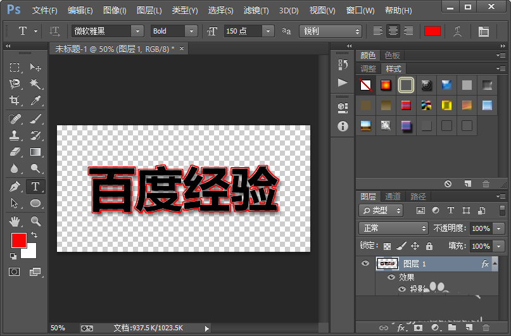Viewport: 511px width, 336px height.
Task: Lock image pixels with brush icon
Action: tap(401, 246)
